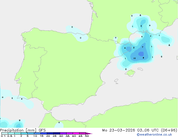Click the '35' legend scale label

[67, 136]
